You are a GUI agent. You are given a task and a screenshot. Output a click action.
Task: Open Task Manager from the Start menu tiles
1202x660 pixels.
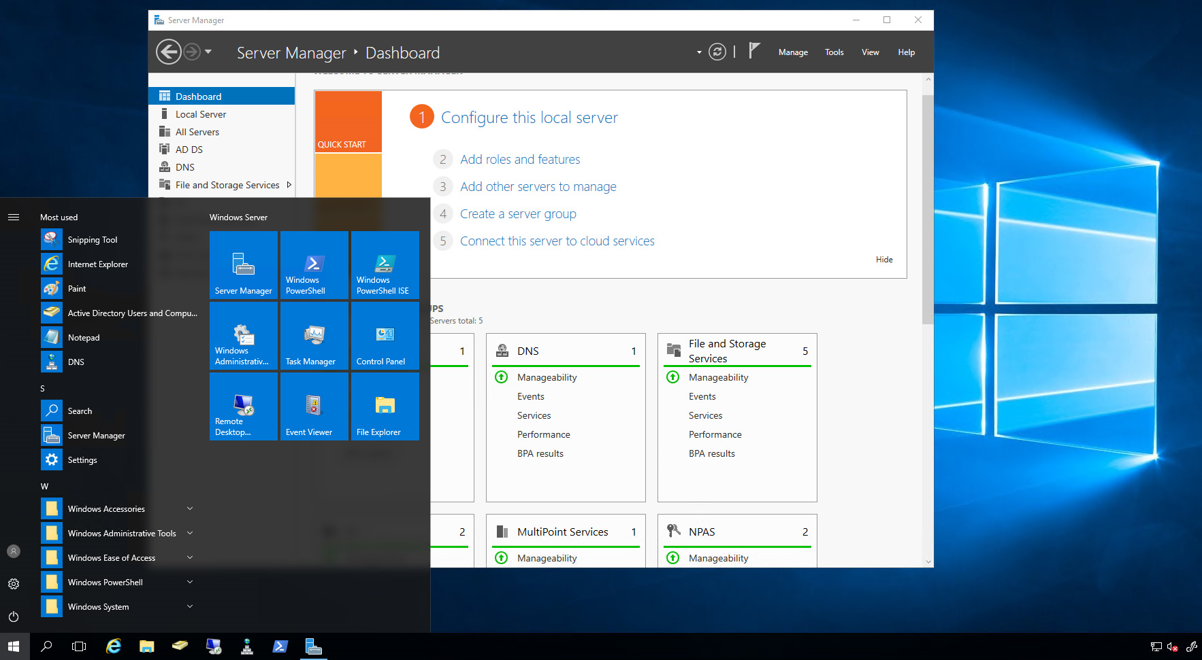coord(314,336)
